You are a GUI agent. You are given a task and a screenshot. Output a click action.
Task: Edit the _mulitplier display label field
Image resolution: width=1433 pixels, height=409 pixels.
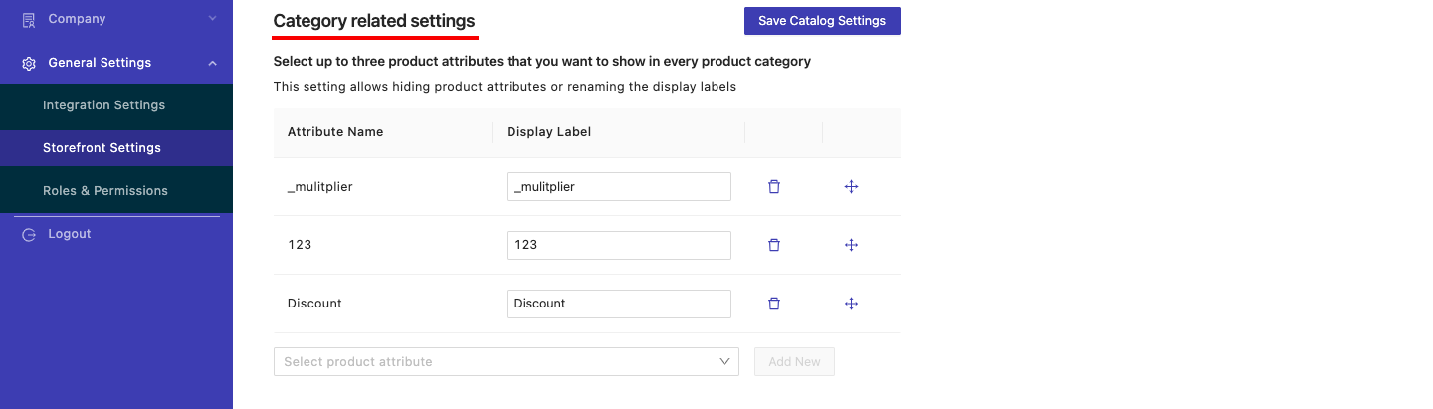(x=618, y=187)
